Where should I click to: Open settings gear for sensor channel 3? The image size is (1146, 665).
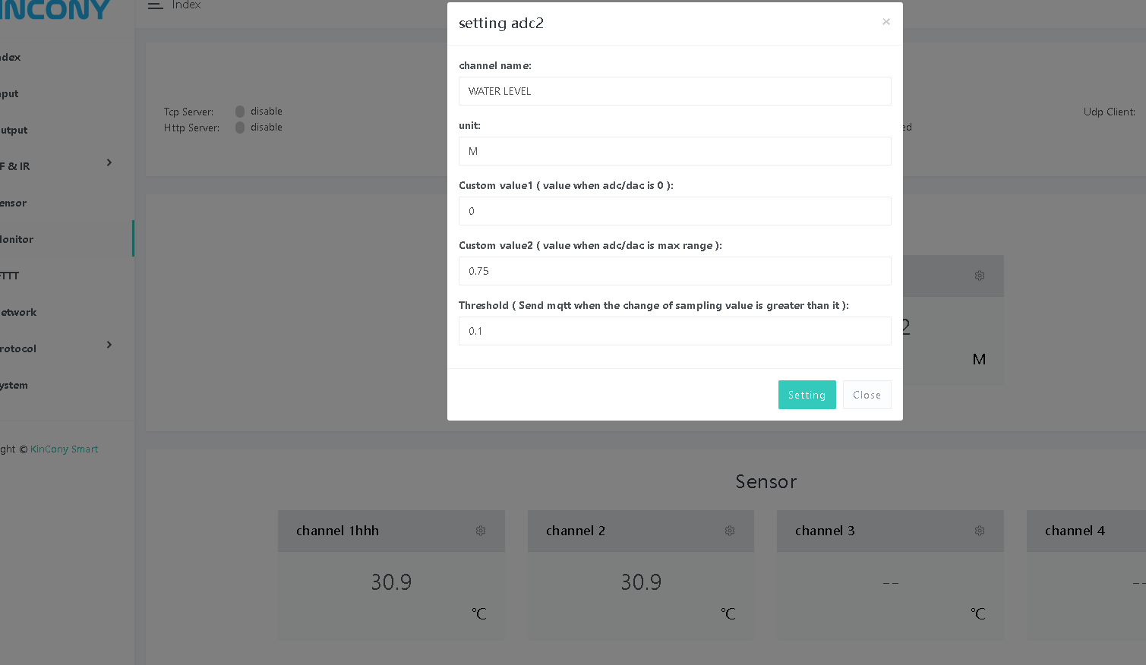click(980, 531)
